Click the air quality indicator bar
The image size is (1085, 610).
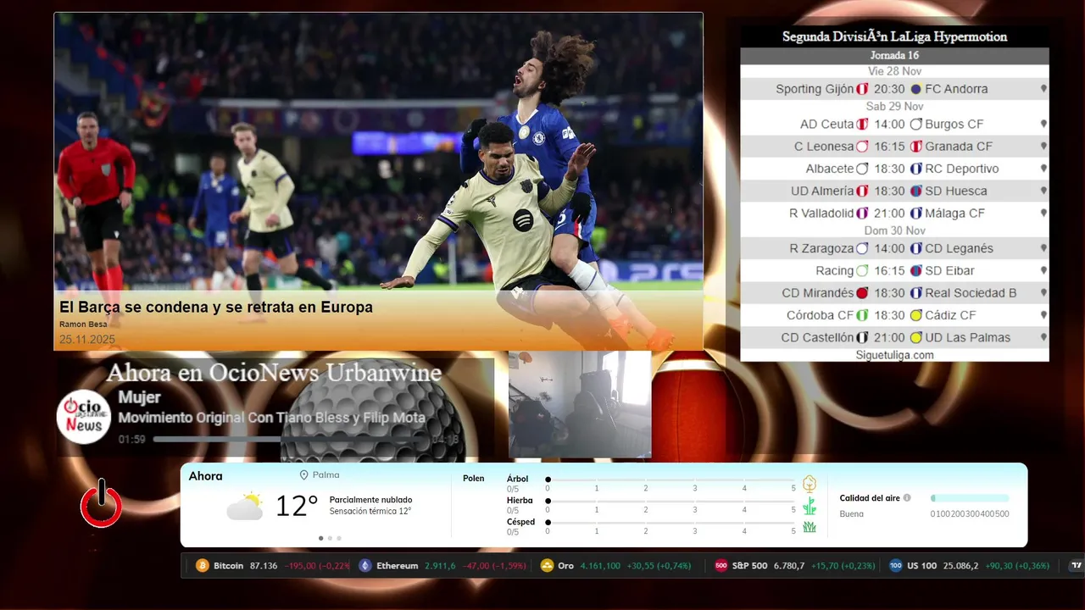tap(970, 498)
